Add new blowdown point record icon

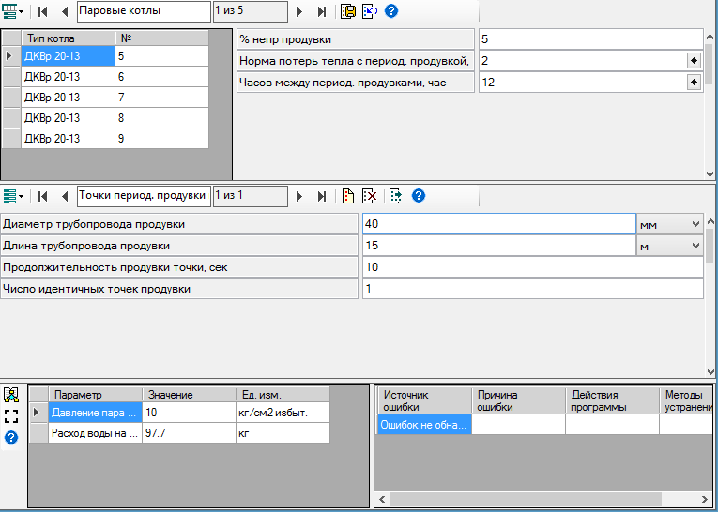348,196
